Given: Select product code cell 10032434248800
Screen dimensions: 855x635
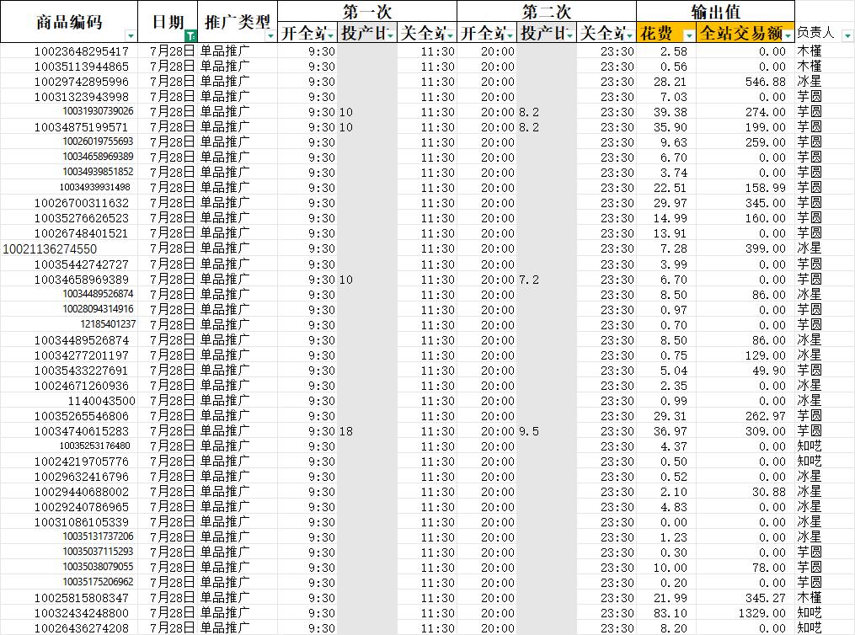Looking at the screenshot, I should (69, 613).
